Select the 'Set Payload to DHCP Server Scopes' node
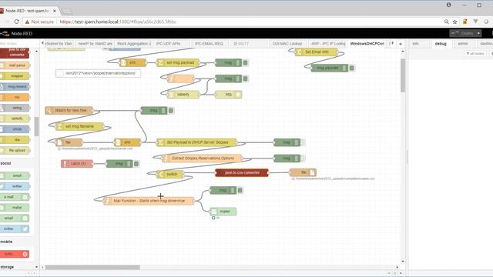The width and height of the screenshot is (493, 277). pos(197,142)
